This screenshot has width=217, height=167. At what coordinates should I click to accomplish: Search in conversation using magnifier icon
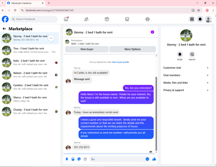pos(192,54)
